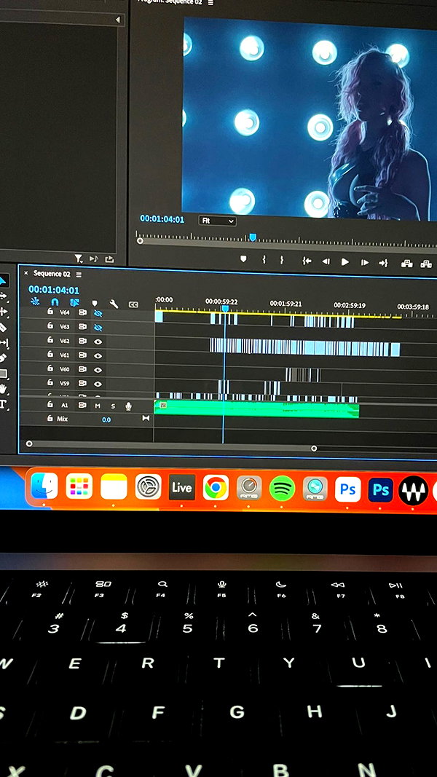Open Program monitor panel menu

210,2
